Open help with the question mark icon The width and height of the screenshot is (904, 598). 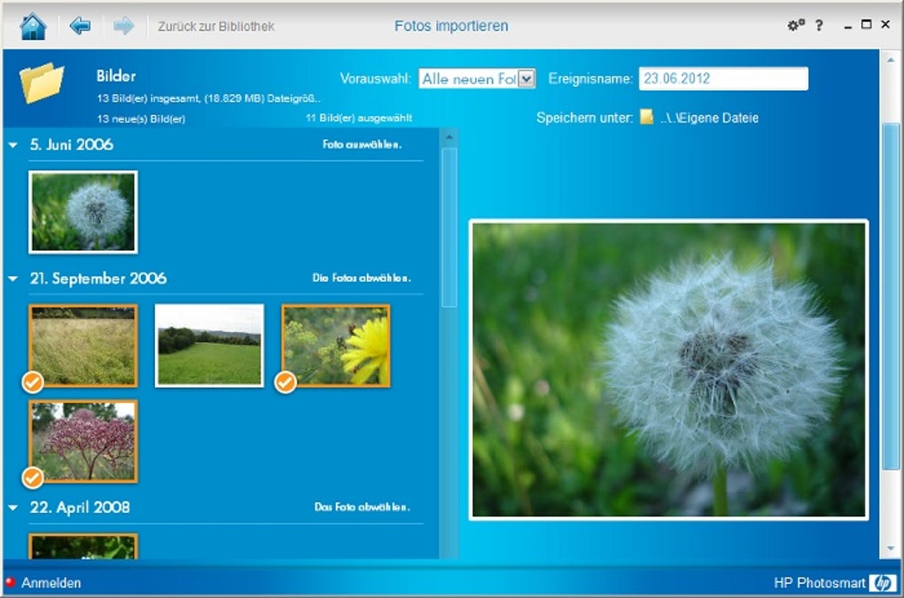[x=817, y=25]
